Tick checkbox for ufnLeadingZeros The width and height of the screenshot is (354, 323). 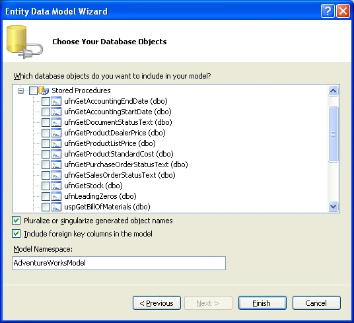pyautogui.click(x=46, y=196)
